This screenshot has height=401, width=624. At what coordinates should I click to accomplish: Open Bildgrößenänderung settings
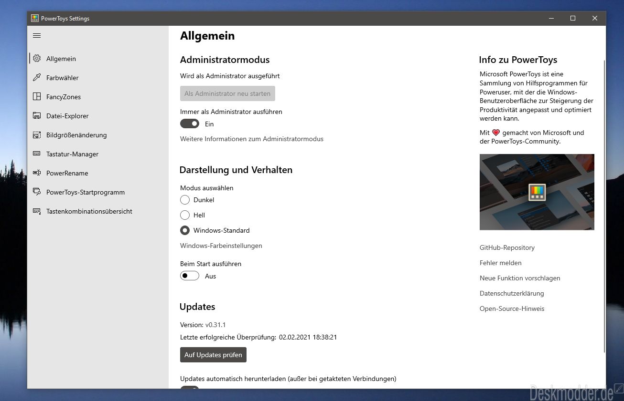(98, 135)
